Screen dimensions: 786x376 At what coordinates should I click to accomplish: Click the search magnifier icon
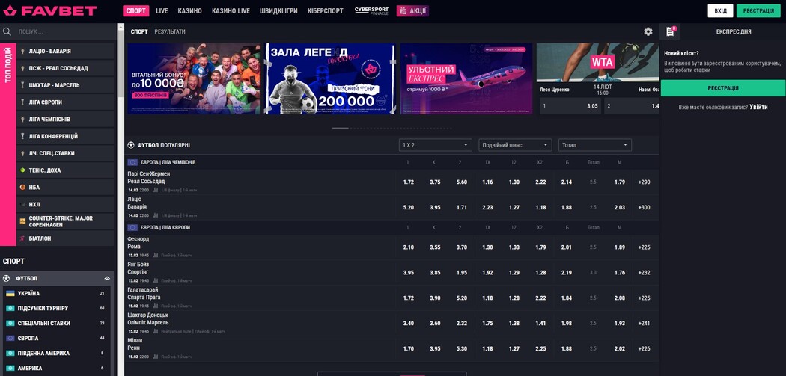7,31
